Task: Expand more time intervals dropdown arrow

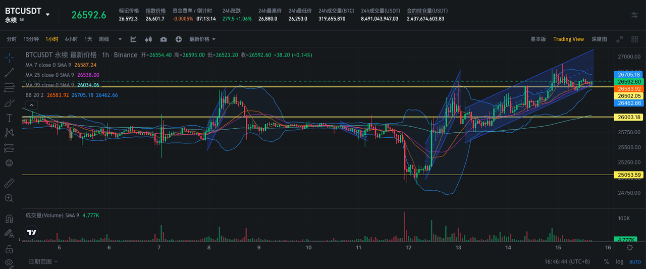Action: click(120, 39)
